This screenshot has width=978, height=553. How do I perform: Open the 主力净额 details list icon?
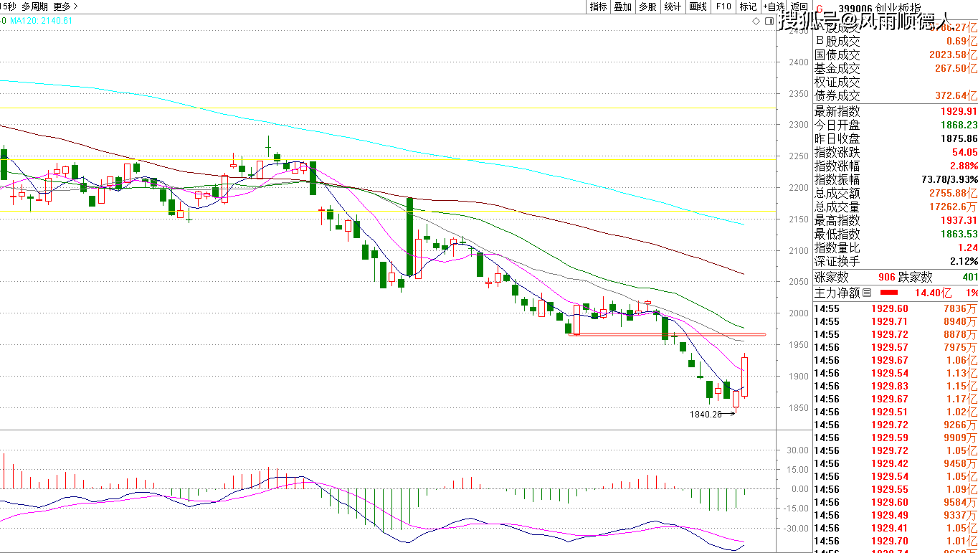point(867,293)
